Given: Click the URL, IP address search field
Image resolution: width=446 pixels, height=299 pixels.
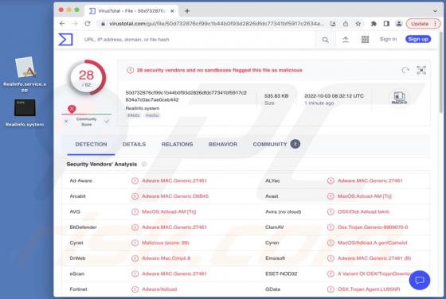Looking at the screenshot, I should (x=198, y=40).
